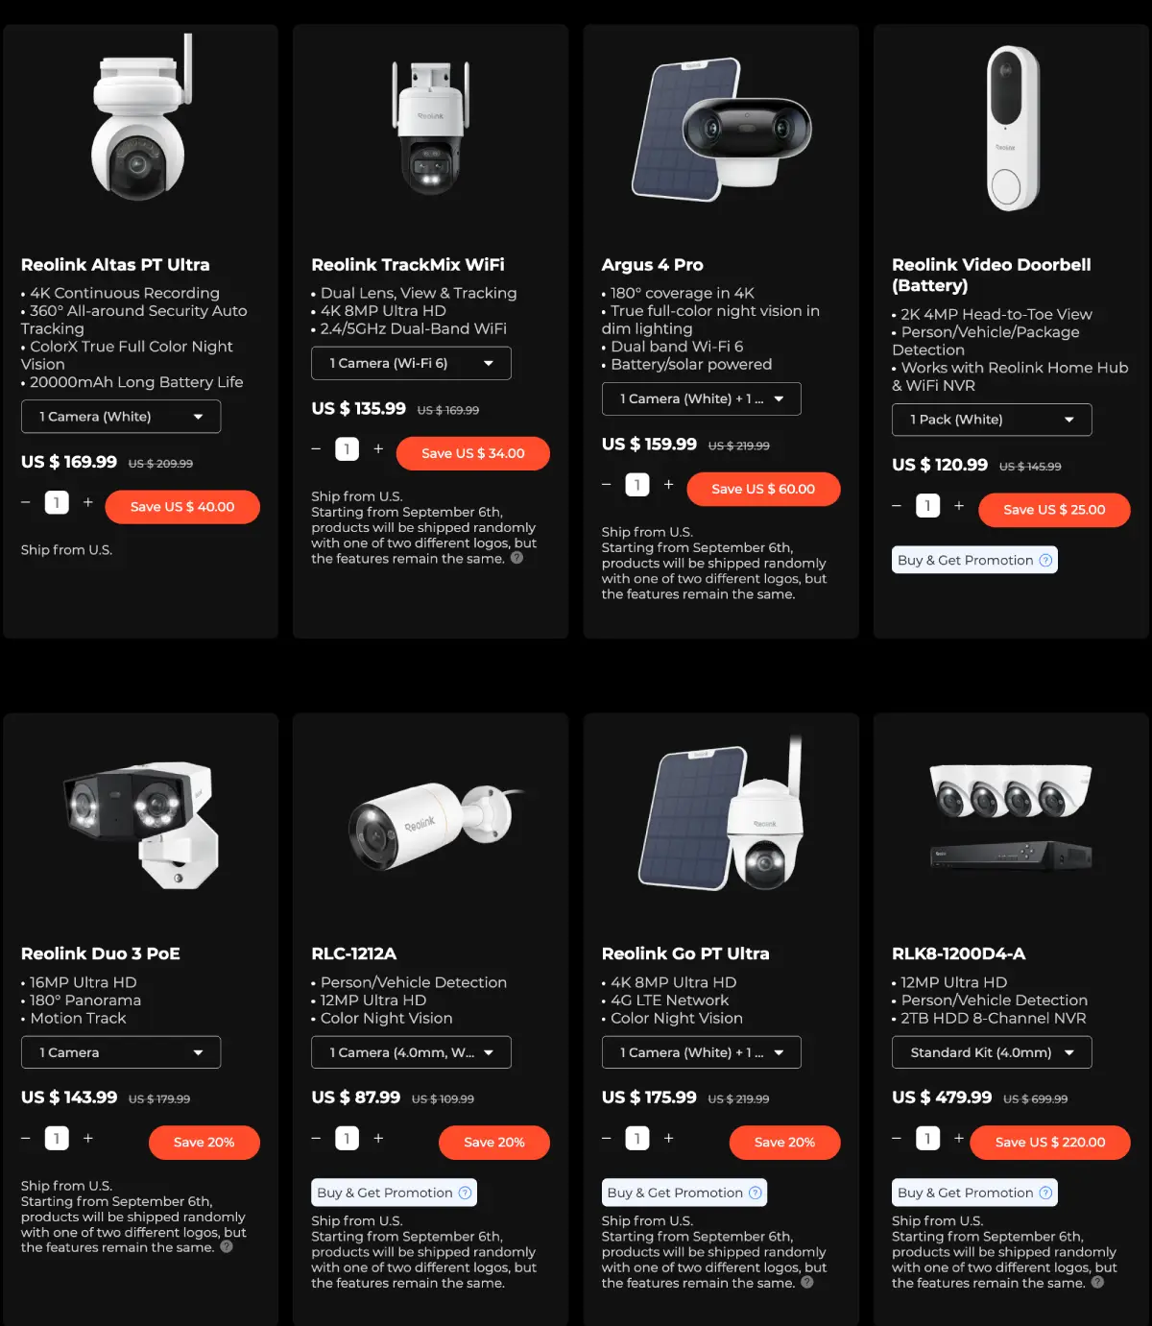Expand the 1 Pack (White) option selector
The image size is (1152, 1326).
[x=992, y=420]
